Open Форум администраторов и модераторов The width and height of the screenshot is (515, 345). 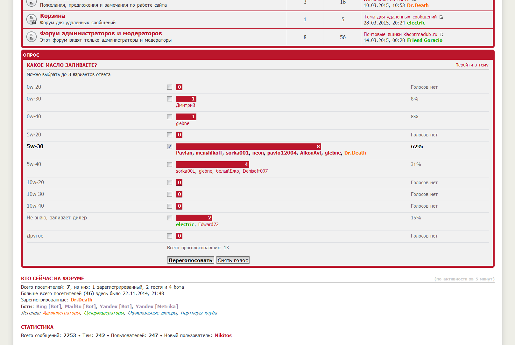click(101, 33)
